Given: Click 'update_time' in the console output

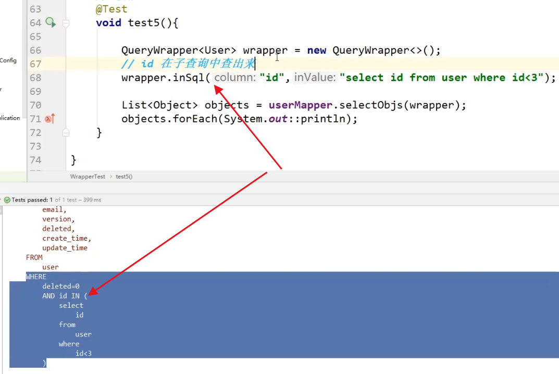Looking at the screenshot, I should point(65,248).
